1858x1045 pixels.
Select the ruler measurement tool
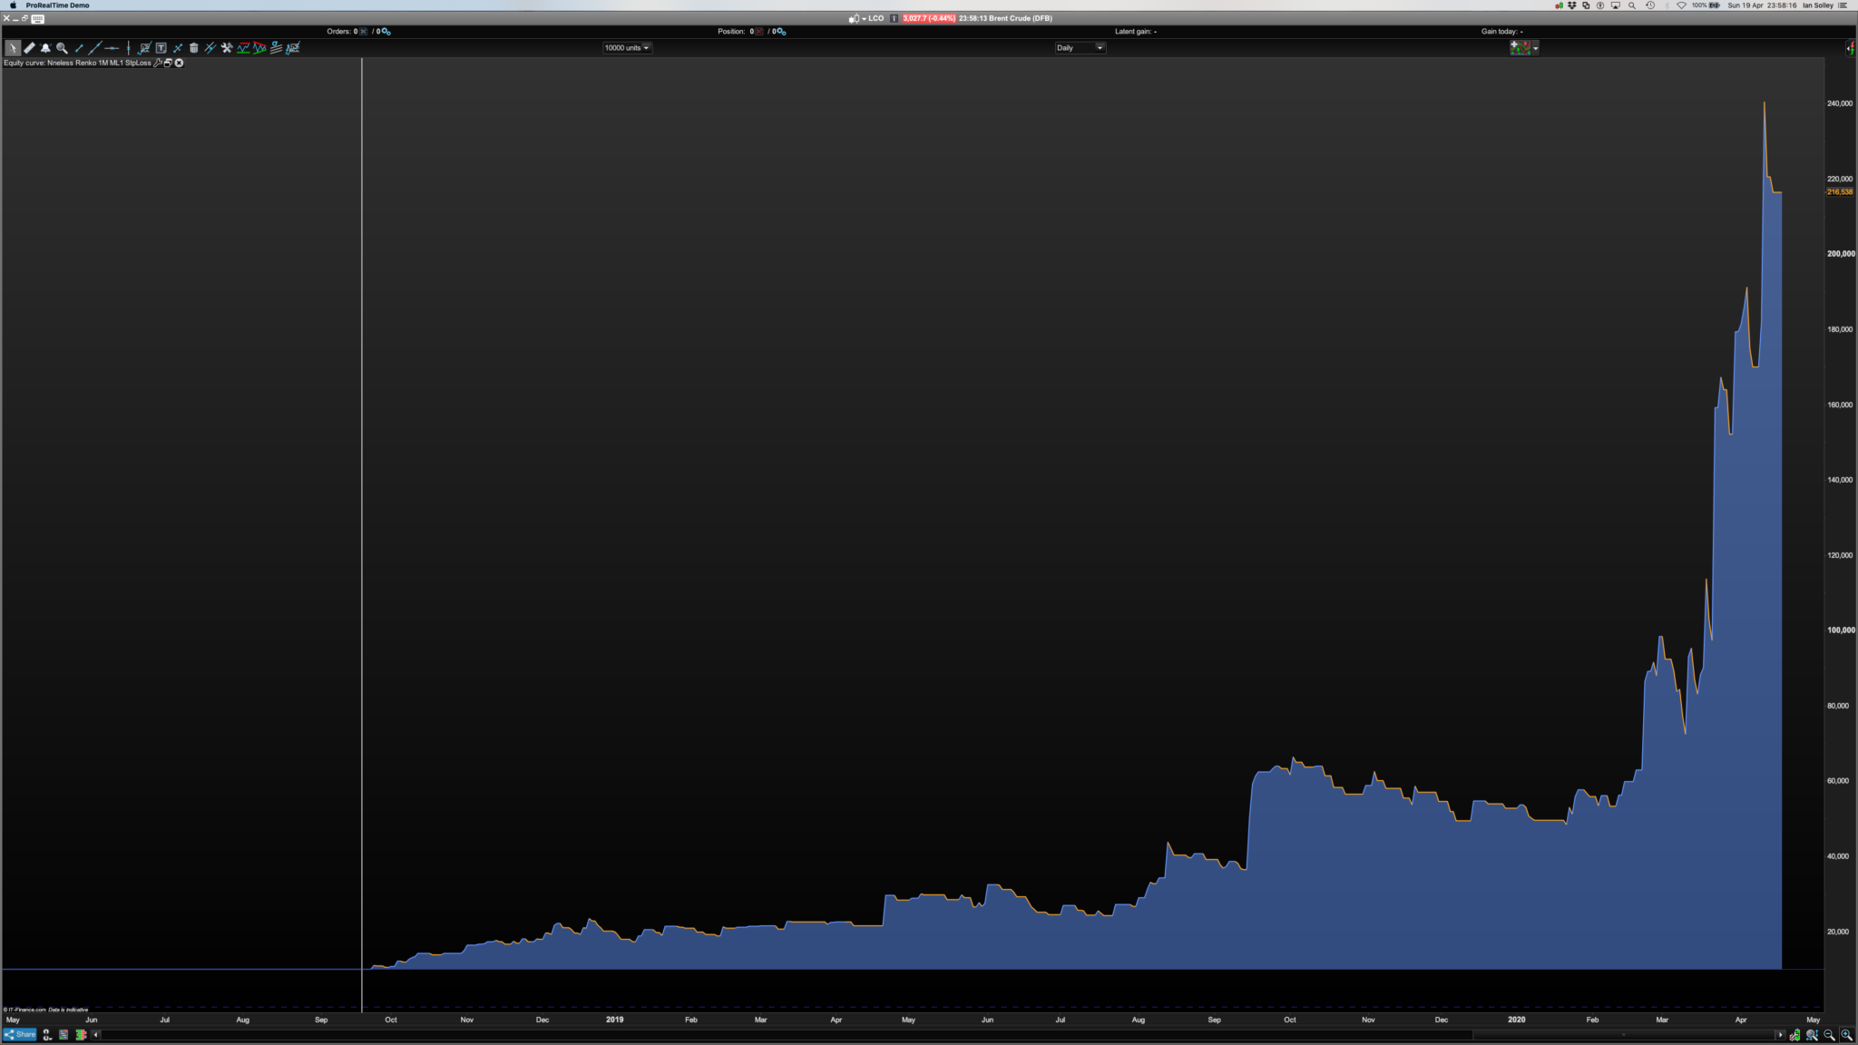29,48
